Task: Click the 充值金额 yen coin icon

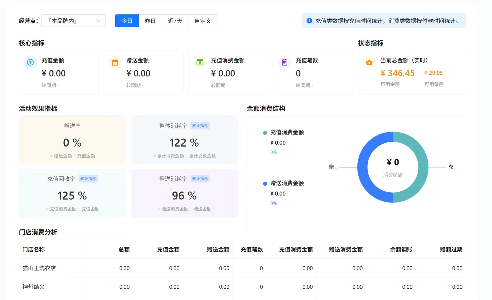Action: point(30,62)
